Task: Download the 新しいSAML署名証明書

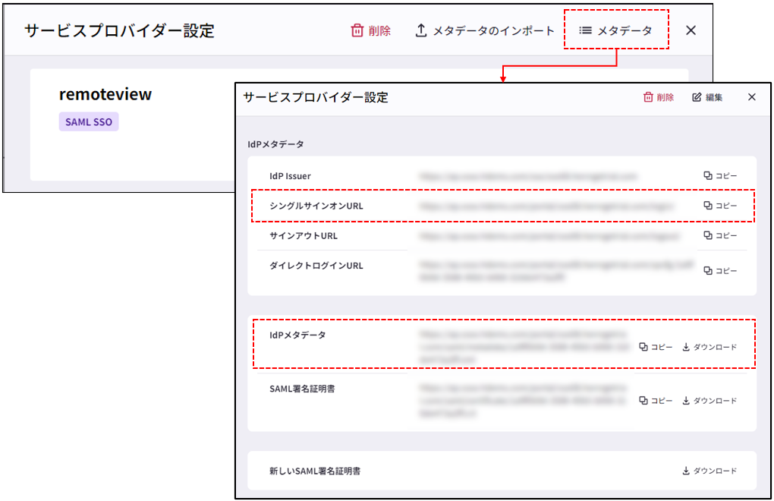Action: [709, 471]
